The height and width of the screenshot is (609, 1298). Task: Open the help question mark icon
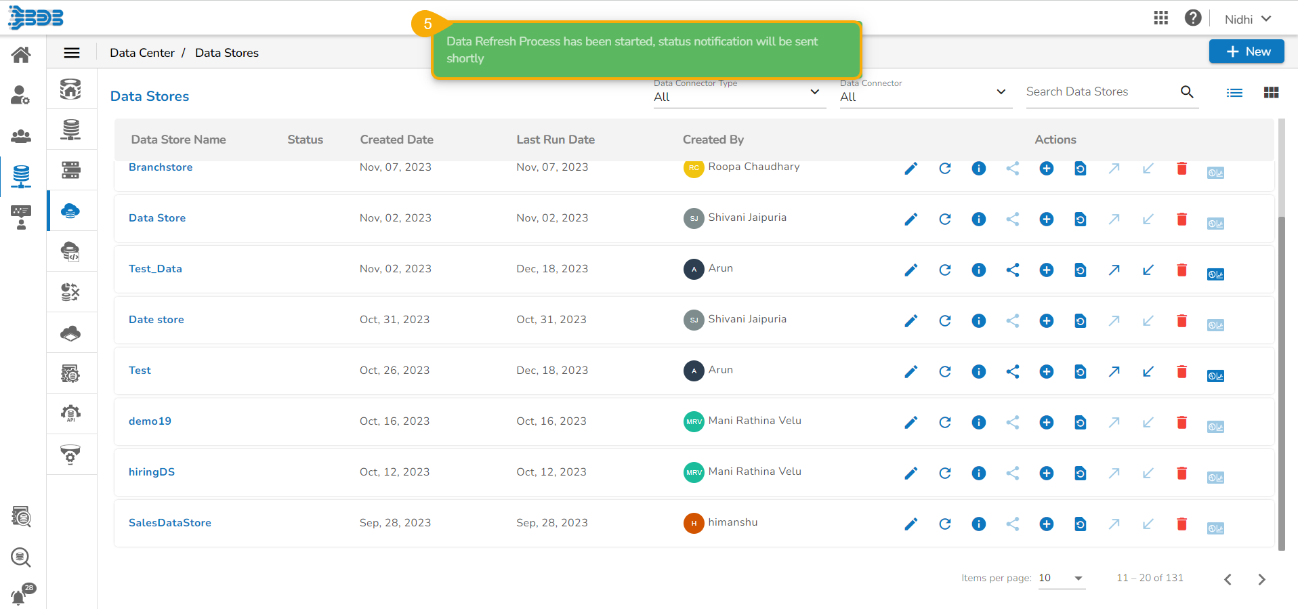tap(1193, 18)
